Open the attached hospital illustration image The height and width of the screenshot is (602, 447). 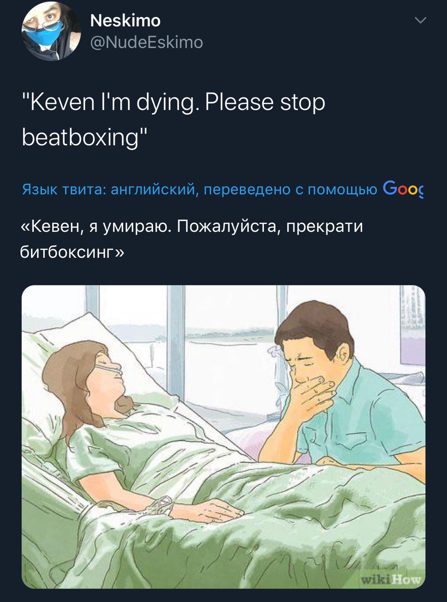[x=223, y=436]
